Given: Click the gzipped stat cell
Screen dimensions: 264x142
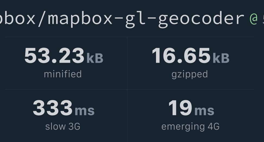Looking at the screenshot, I should click(x=190, y=63).
